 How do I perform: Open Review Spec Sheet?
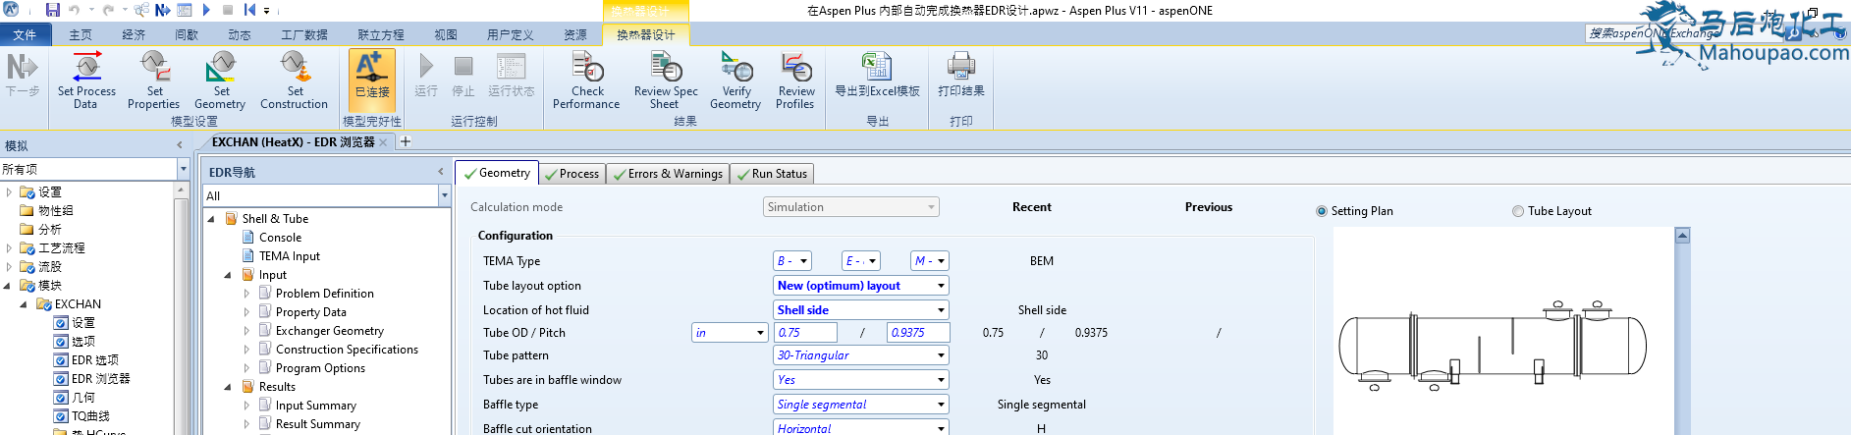(666, 81)
